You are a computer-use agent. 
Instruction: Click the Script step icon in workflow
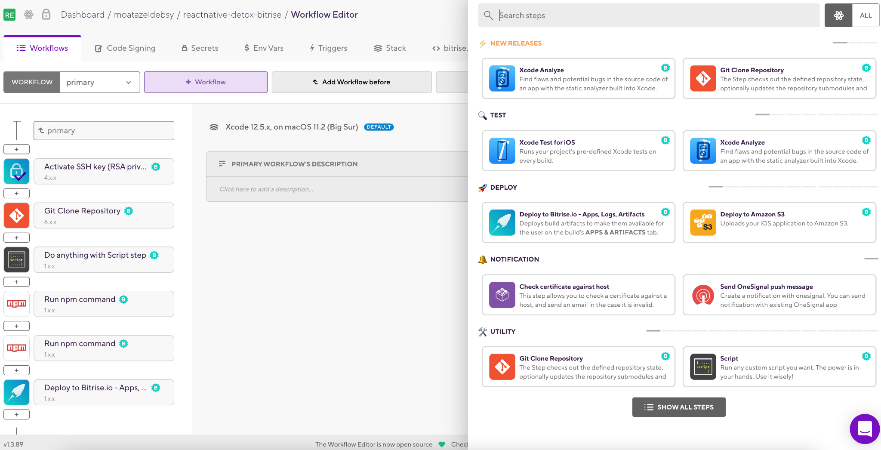point(17,260)
